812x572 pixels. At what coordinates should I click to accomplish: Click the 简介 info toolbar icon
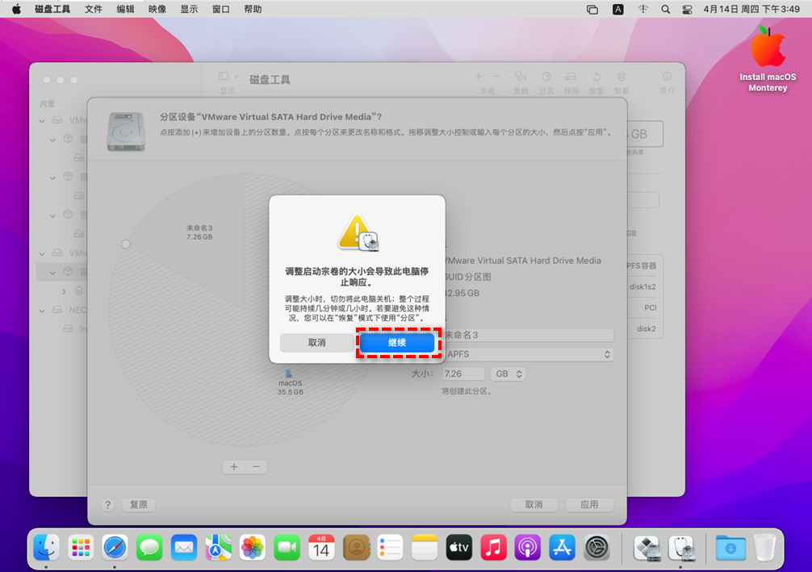[667, 77]
